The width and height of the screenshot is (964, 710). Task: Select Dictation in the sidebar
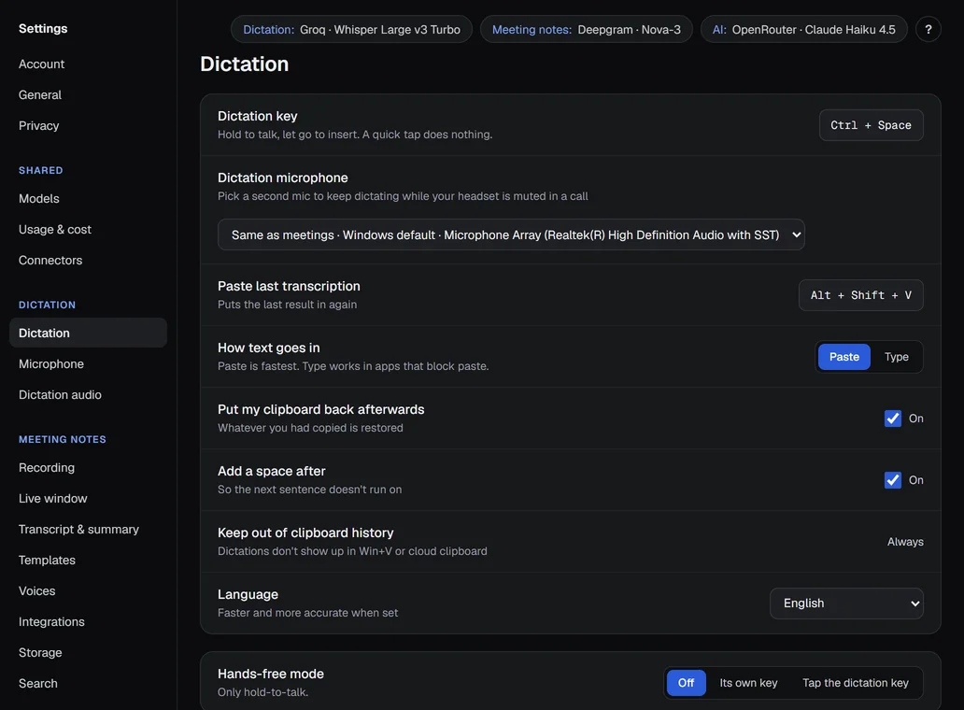pos(88,333)
